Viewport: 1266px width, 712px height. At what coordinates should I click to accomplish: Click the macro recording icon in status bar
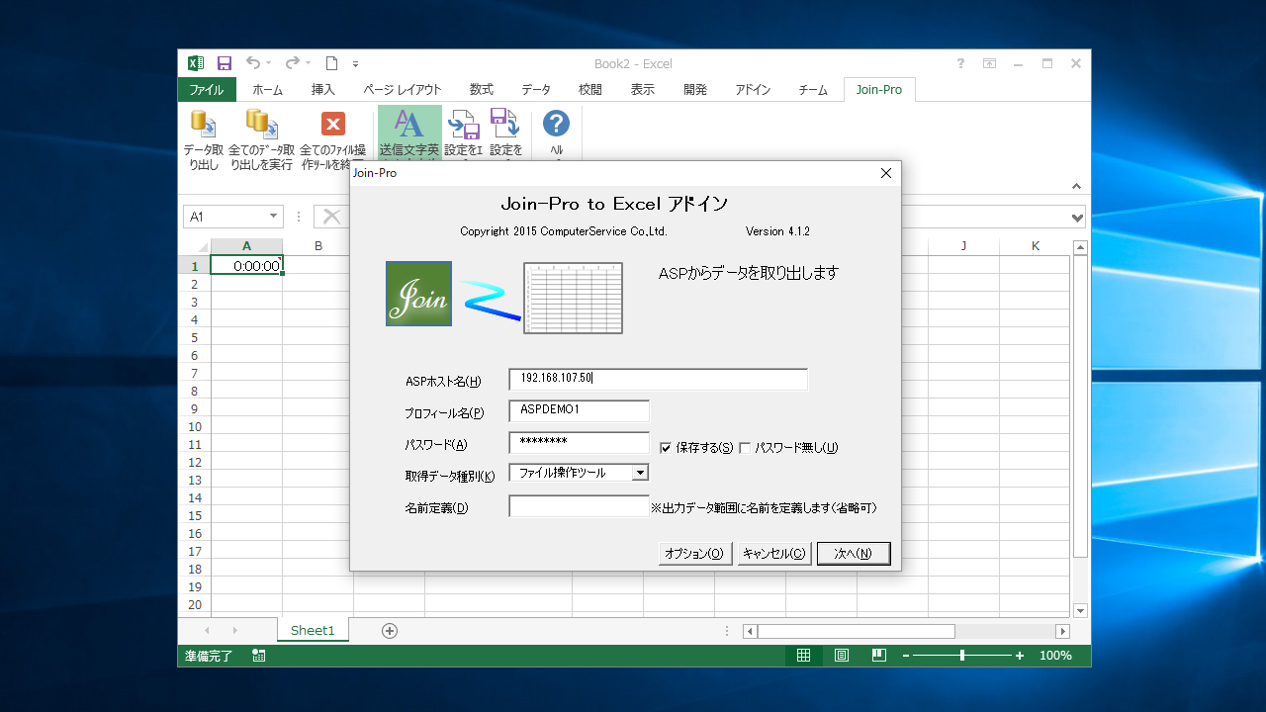click(259, 656)
